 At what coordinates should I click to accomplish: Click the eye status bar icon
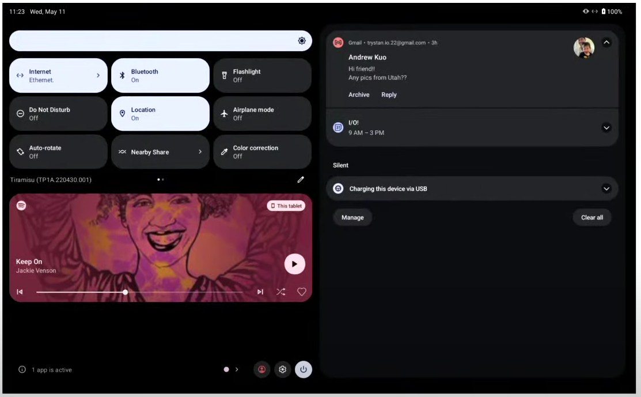(586, 12)
